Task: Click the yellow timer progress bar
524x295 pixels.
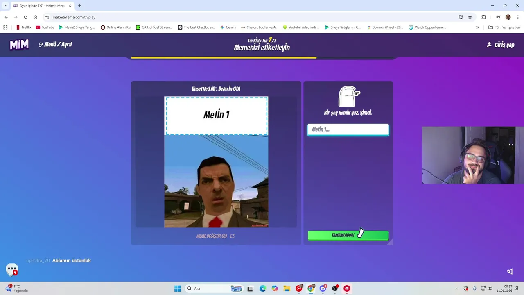Action: pos(224,58)
